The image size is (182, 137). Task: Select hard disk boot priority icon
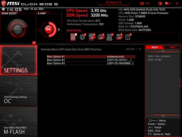74,37
